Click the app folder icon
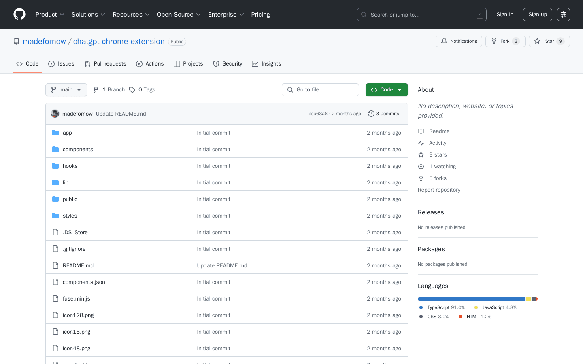 click(x=55, y=133)
